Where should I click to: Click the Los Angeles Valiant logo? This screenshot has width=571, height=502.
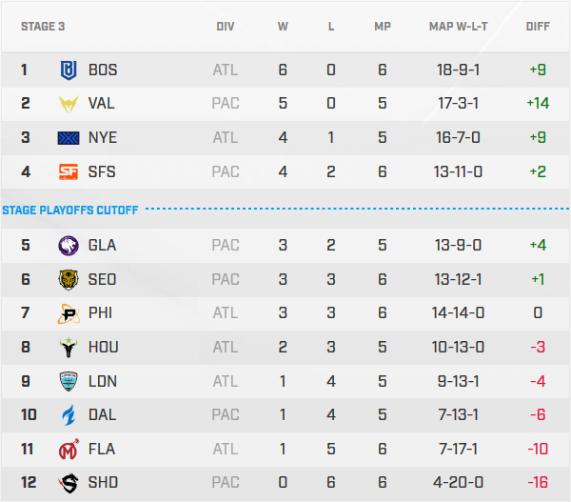(69, 103)
